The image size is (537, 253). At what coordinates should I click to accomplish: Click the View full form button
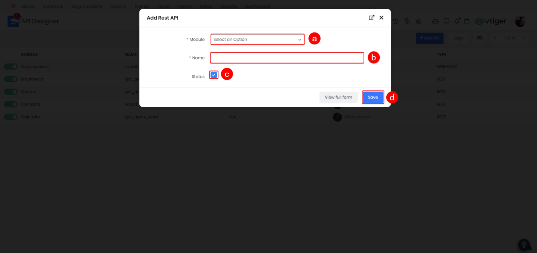pyautogui.click(x=338, y=97)
